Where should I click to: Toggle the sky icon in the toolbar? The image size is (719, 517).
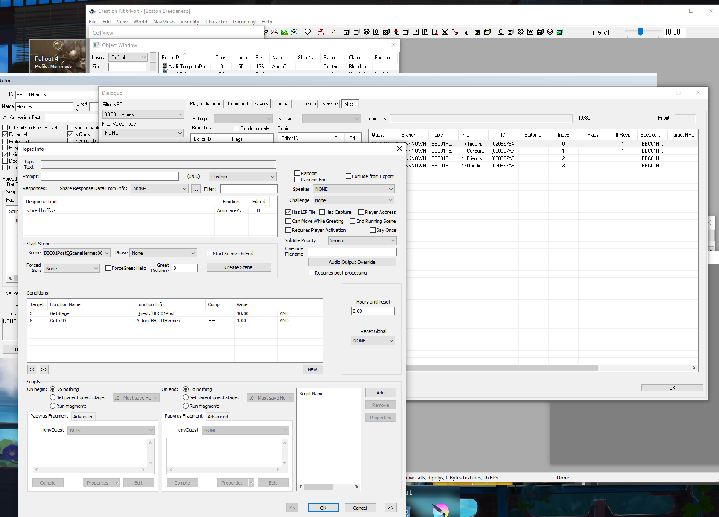point(274,32)
